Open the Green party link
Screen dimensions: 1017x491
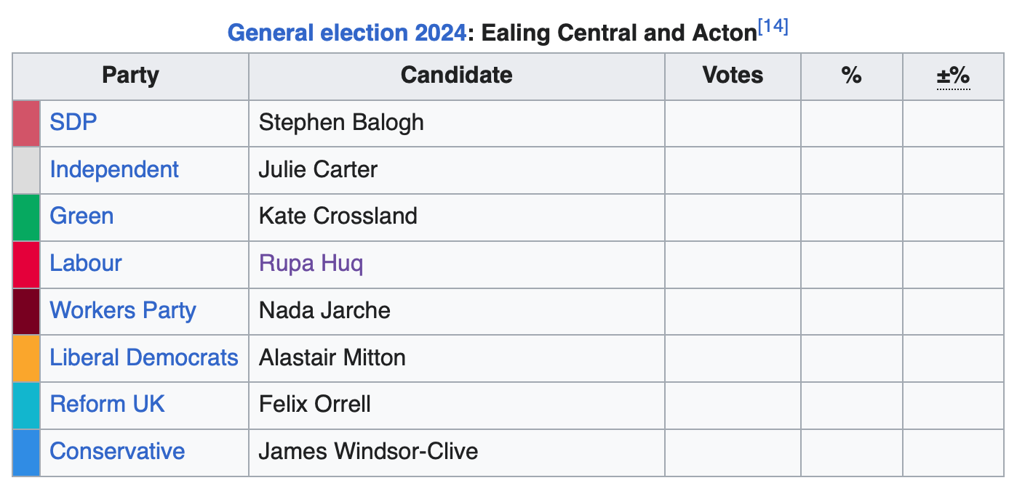click(x=81, y=216)
